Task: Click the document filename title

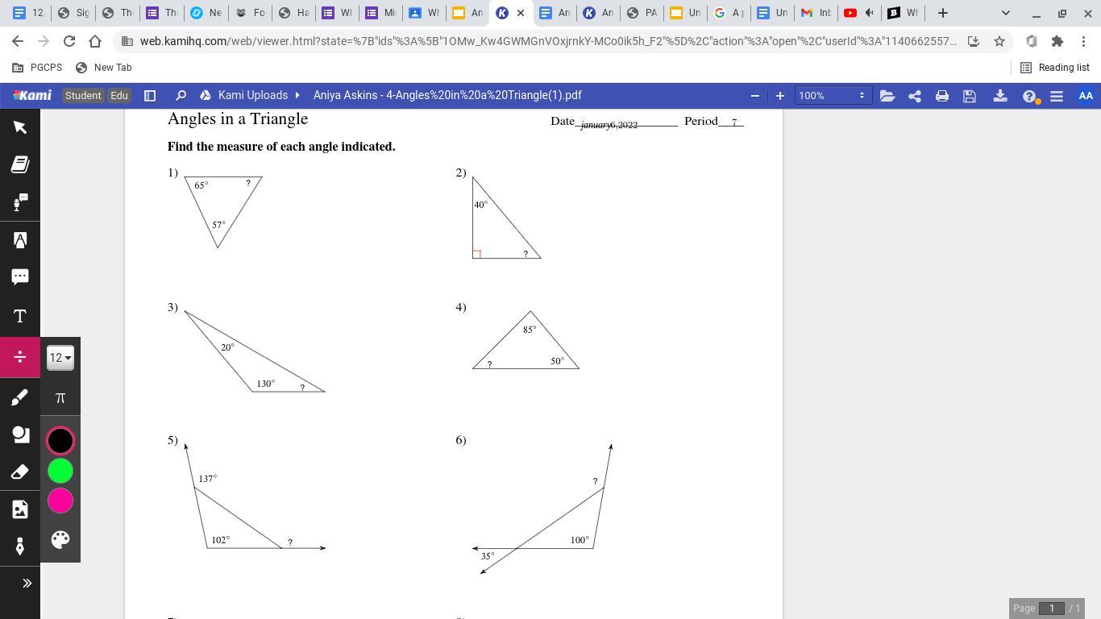Action: pyautogui.click(x=447, y=95)
